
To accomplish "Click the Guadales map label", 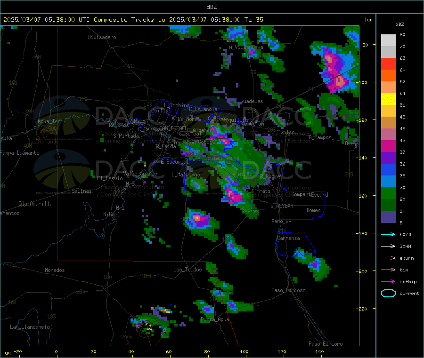I will [x=252, y=101].
